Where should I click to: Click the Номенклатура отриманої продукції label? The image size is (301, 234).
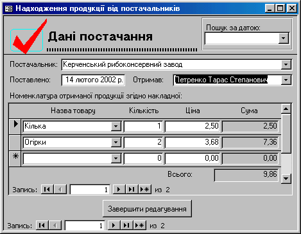pos(96,96)
